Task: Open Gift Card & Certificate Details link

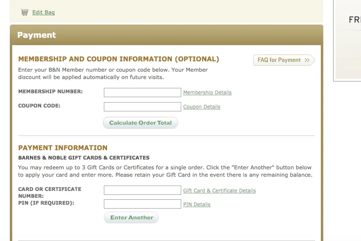Action: coord(219,191)
